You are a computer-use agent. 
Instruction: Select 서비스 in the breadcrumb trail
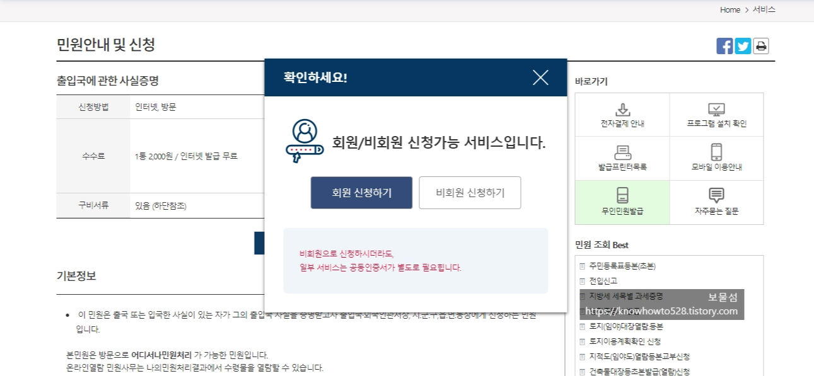point(764,9)
